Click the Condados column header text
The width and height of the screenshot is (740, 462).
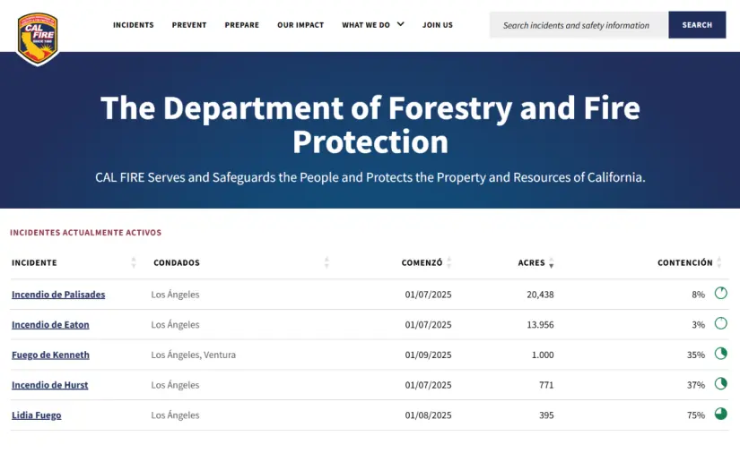coord(177,263)
